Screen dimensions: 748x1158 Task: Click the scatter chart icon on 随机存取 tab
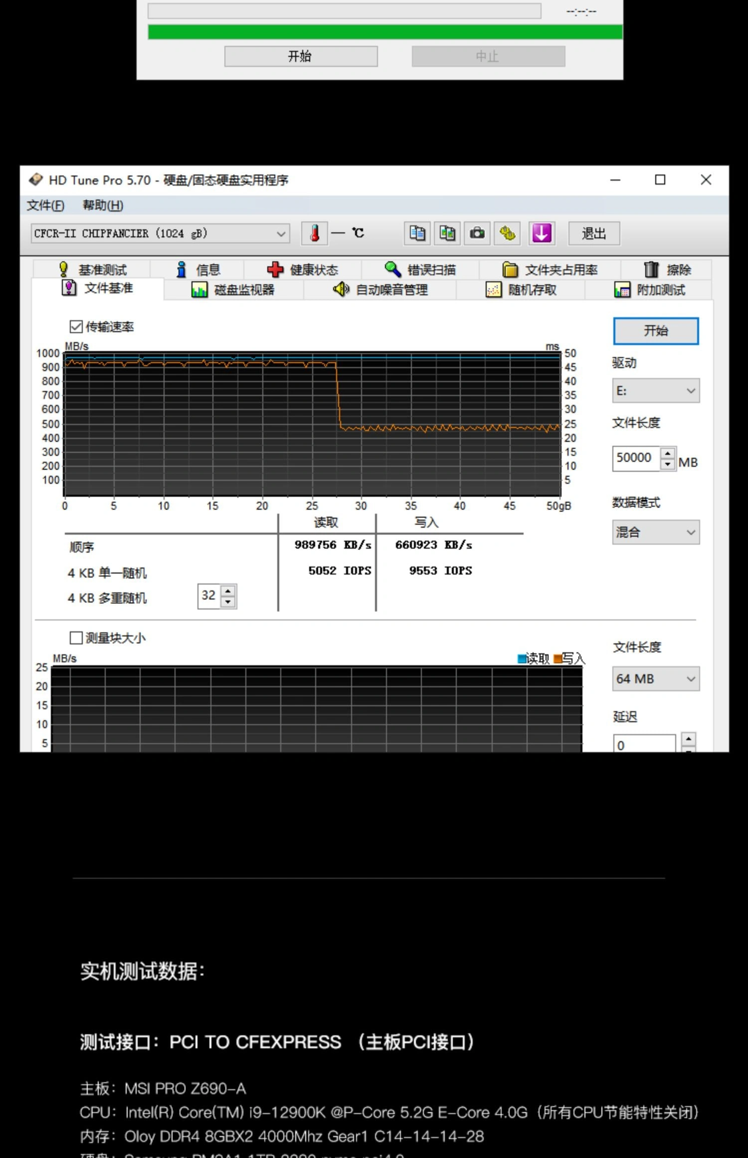(x=493, y=290)
